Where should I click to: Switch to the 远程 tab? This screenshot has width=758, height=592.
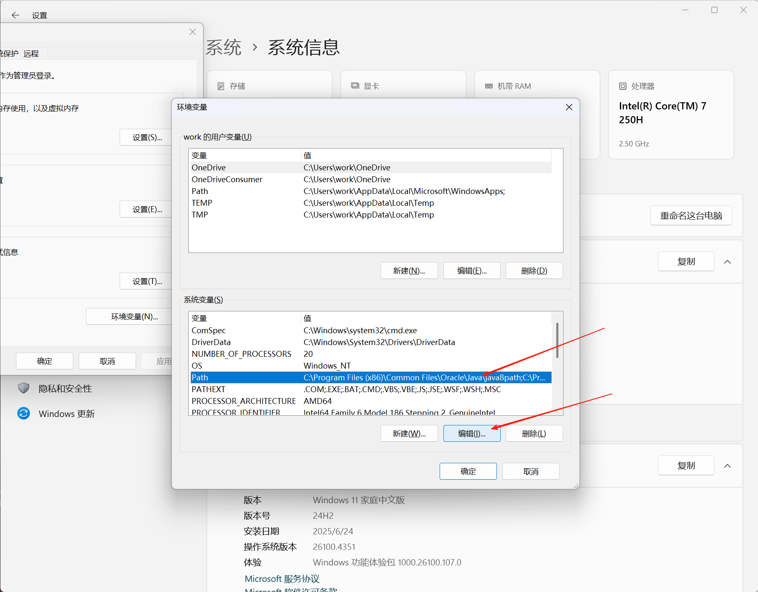31,53
